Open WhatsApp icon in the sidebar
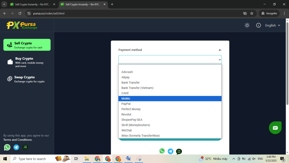This screenshot has width=289, height=163. pyautogui.click(x=7, y=147)
